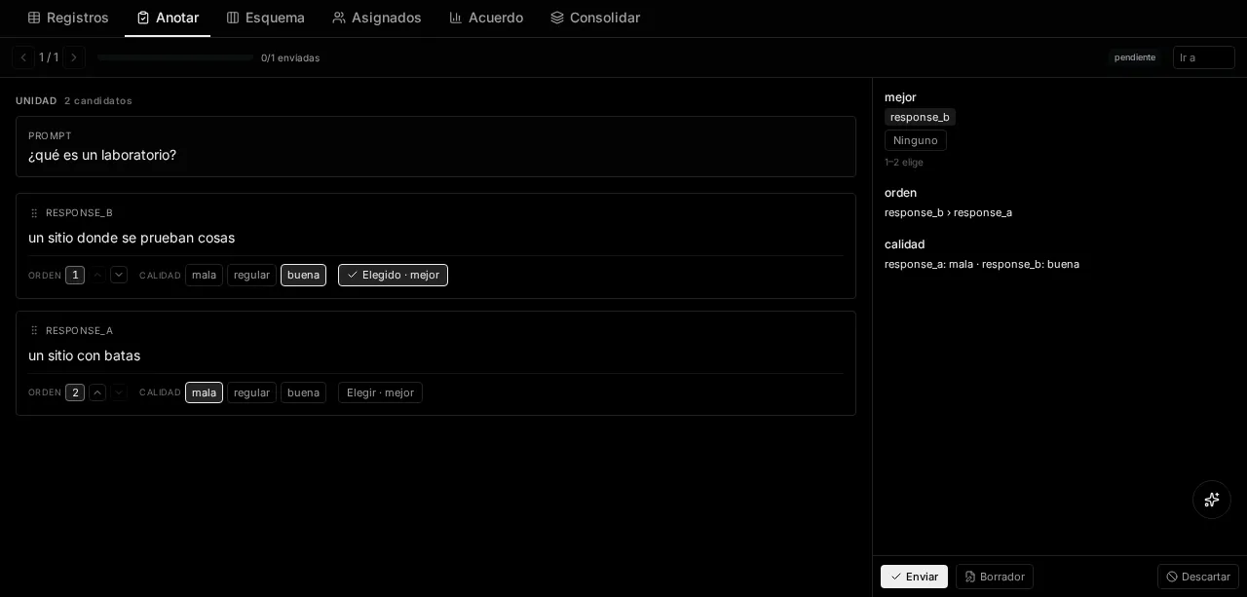1247x597 pixels.
Task: Go to the previous unit arrow
Action: [23, 57]
